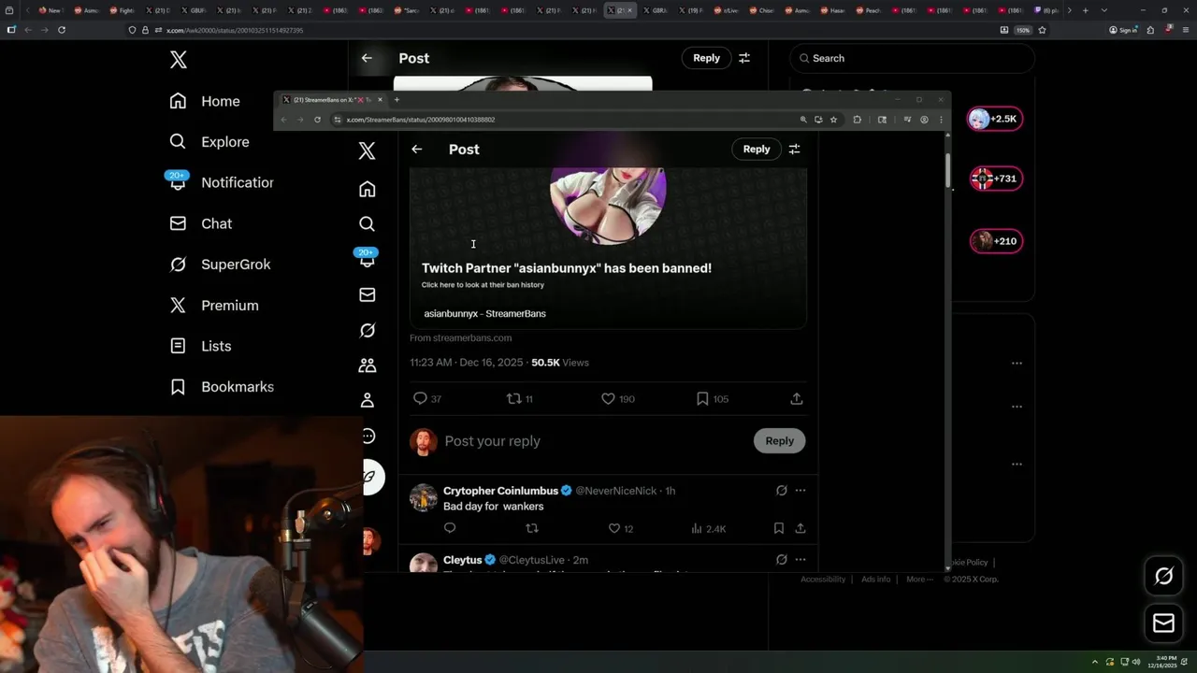Click Reply button in front window Post header

[757, 150]
